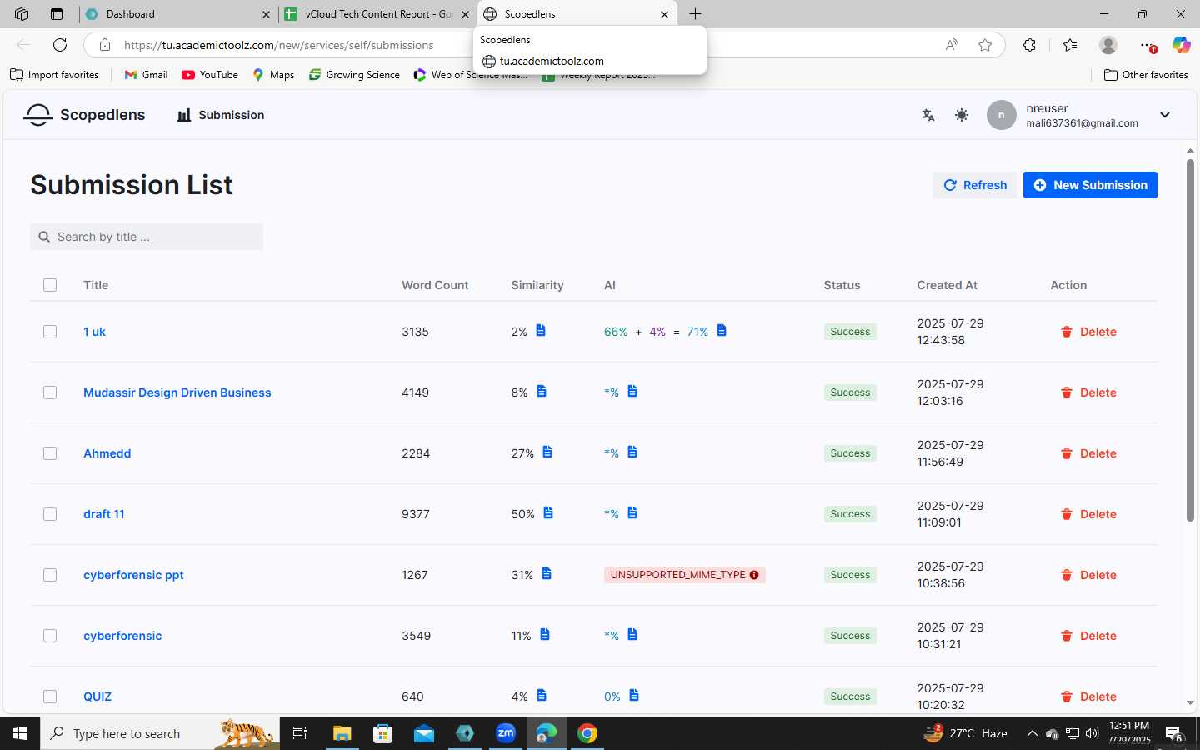Open browser extensions puzzle icon
Viewport: 1200px width, 750px height.
[1029, 45]
